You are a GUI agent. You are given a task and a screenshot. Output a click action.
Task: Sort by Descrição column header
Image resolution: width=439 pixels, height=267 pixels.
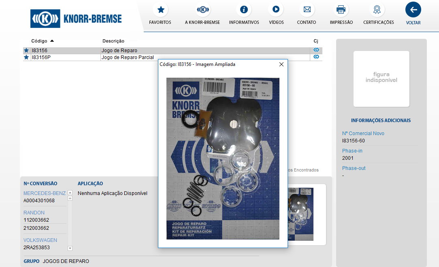pyautogui.click(x=113, y=41)
